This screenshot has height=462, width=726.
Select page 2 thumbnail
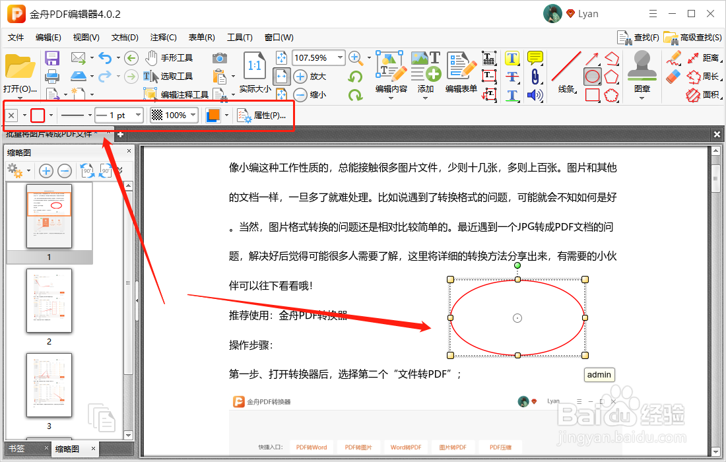(49, 300)
